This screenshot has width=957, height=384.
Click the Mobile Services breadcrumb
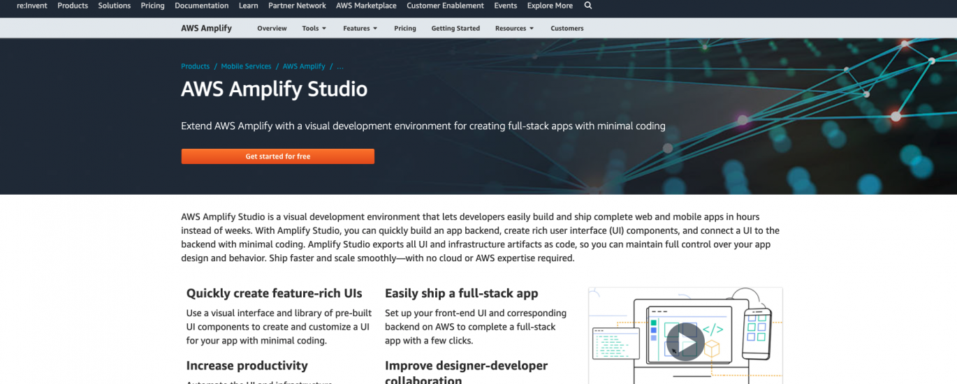tap(246, 66)
